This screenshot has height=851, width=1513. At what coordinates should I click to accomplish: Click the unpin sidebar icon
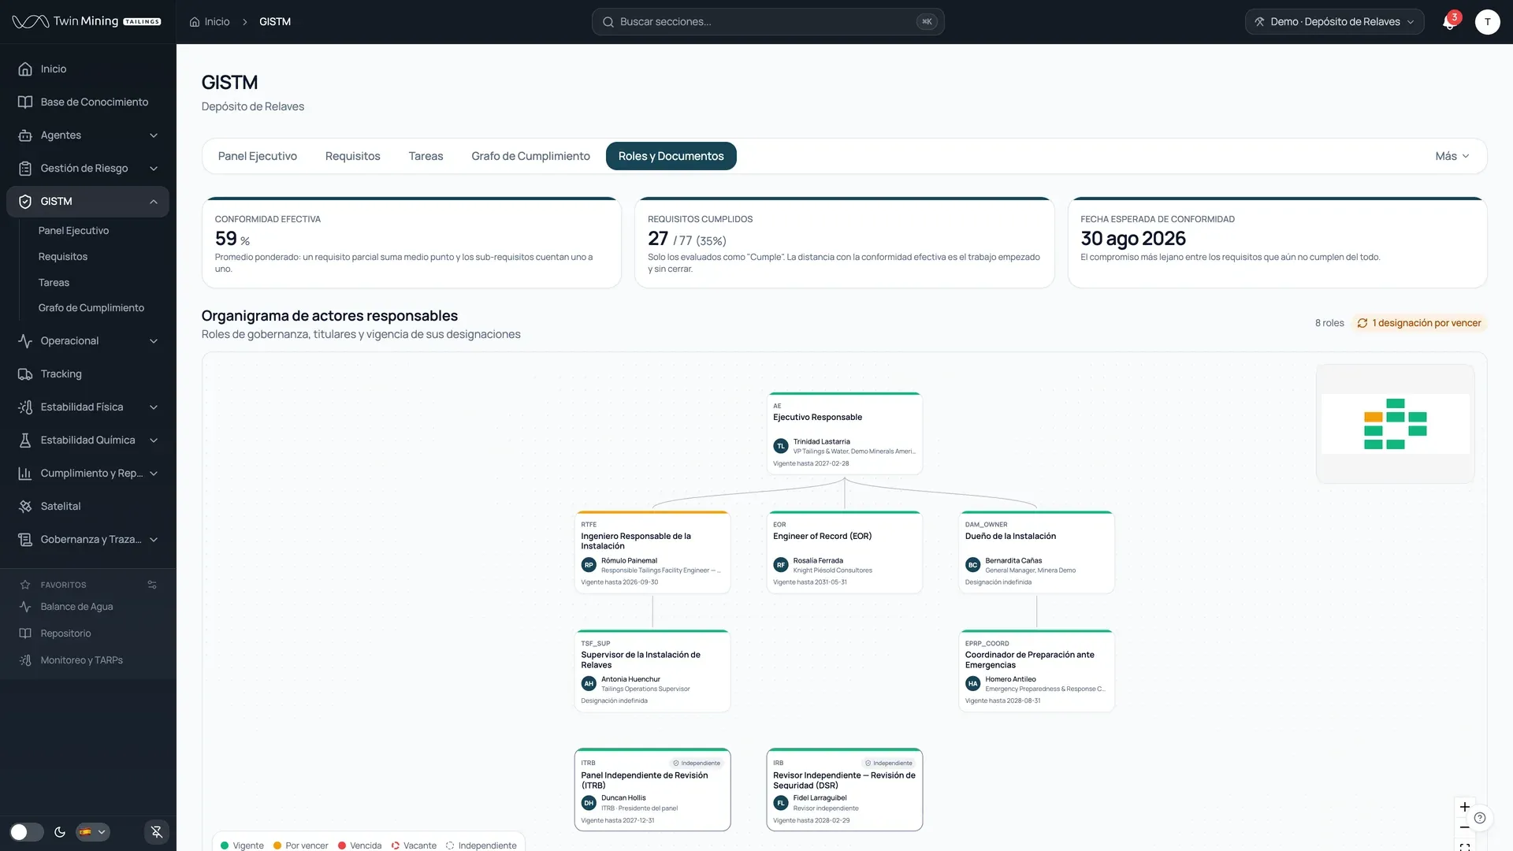(157, 832)
